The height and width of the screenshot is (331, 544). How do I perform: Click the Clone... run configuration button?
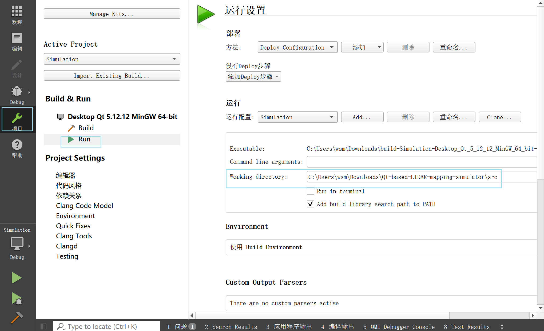[x=499, y=117]
